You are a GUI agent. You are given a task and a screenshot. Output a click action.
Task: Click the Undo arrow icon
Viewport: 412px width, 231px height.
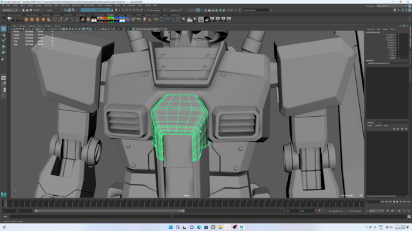point(34,10)
